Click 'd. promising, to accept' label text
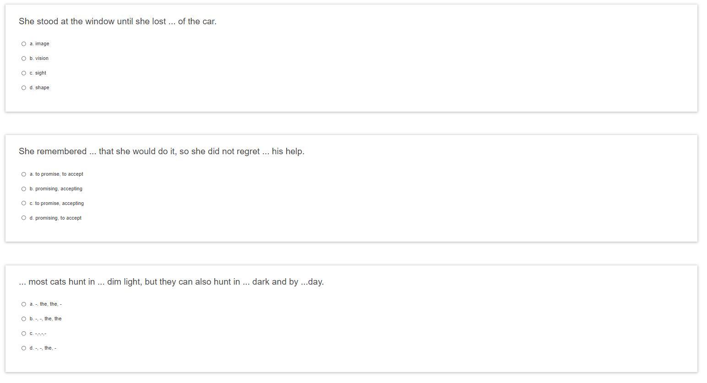Viewport: 707px width, 383px height. click(56, 218)
